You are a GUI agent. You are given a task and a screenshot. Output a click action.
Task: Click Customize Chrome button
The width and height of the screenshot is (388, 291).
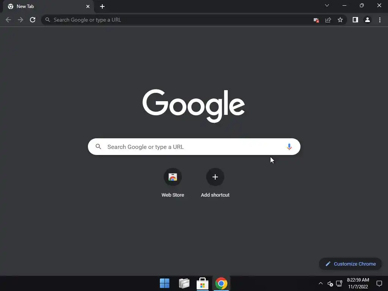pyautogui.click(x=350, y=264)
